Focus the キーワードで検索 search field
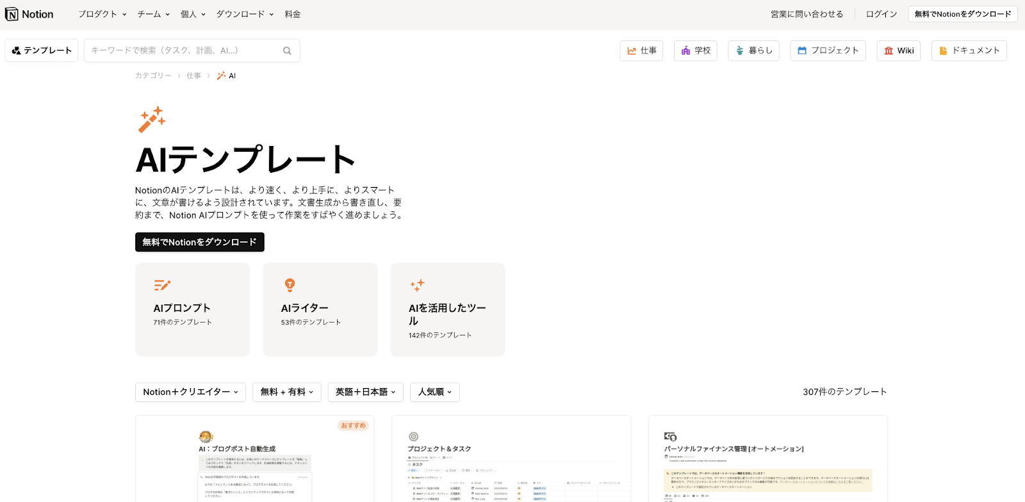 [x=192, y=51]
